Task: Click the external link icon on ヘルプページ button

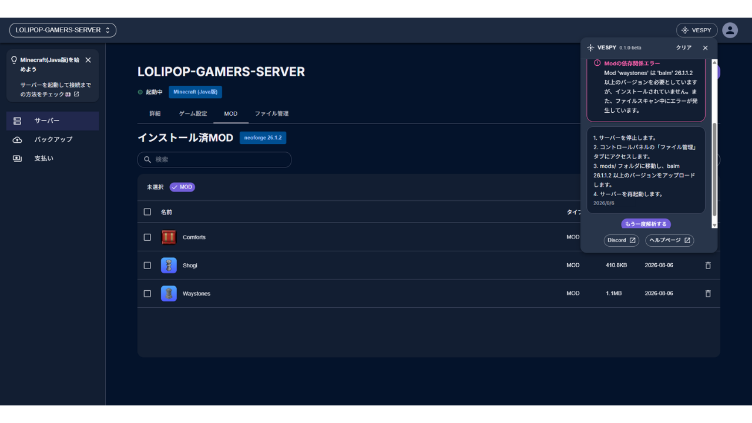Action: point(687,240)
